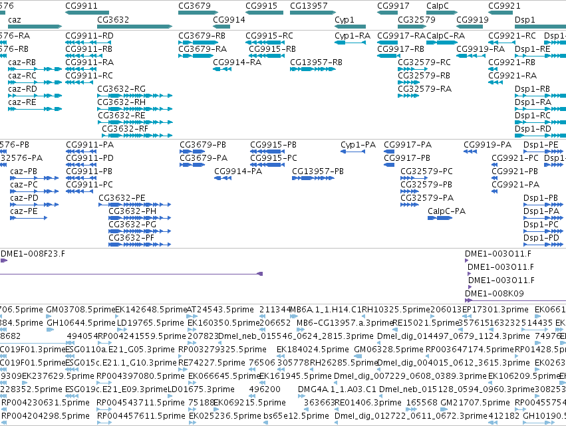This screenshot has width=566, height=426.
Task: Open EST LD19765.5prime
Action: [x=150, y=322]
